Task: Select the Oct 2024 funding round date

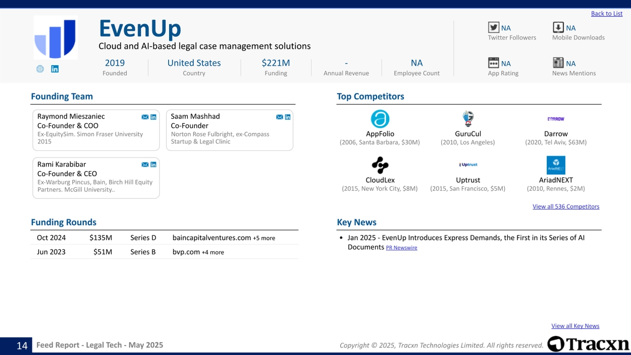Action: [51, 238]
